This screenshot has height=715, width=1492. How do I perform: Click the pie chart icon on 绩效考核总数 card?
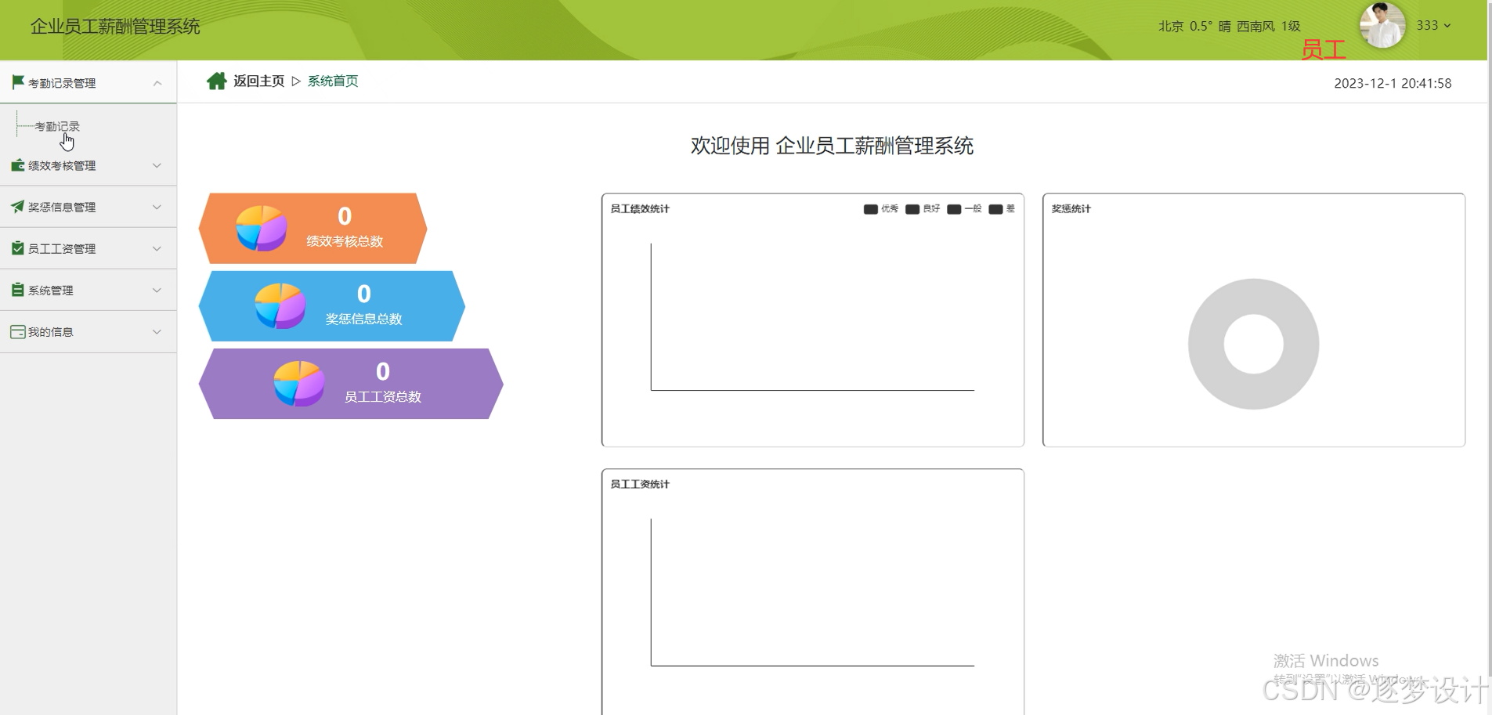tap(262, 228)
